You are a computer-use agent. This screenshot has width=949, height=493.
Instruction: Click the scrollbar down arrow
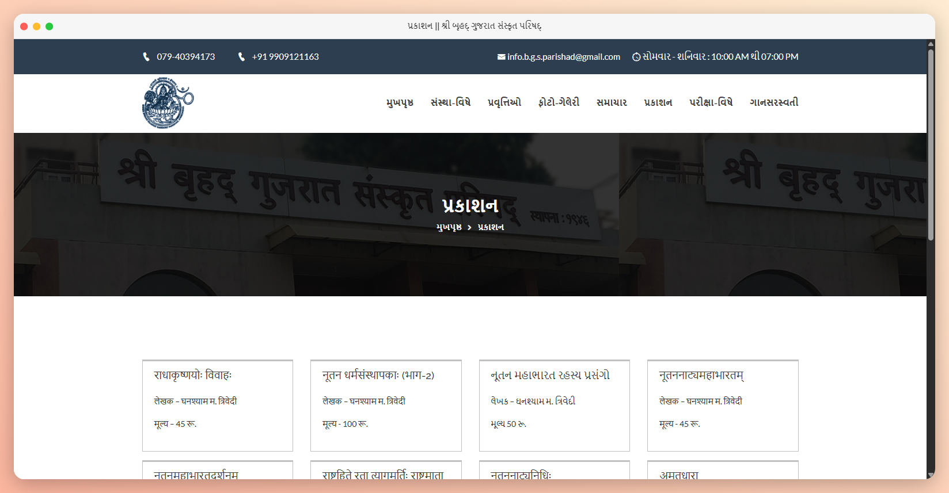tap(931, 475)
